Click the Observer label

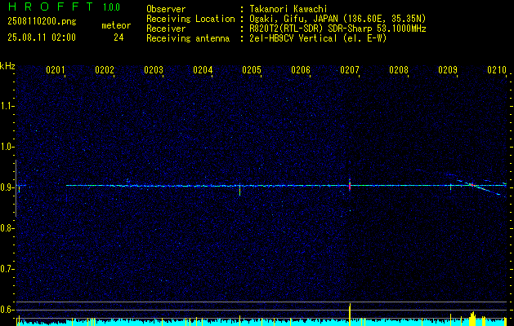(166, 9)
